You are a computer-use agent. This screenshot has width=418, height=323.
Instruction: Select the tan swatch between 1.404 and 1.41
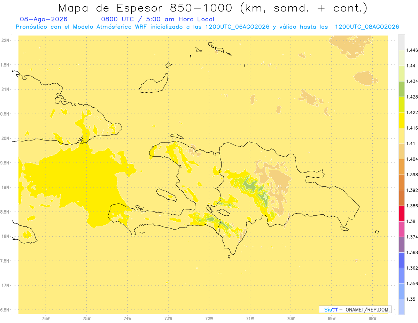click(x=402, y=151)
